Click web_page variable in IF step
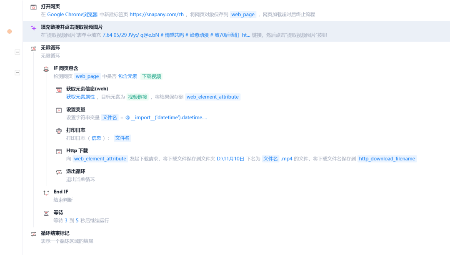The image size is (450, 255). pyautogui.click(x=87, y=76)
